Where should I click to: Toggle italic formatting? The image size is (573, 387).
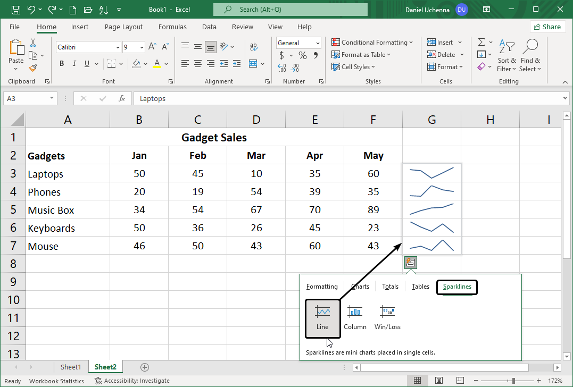coord(74,63)
